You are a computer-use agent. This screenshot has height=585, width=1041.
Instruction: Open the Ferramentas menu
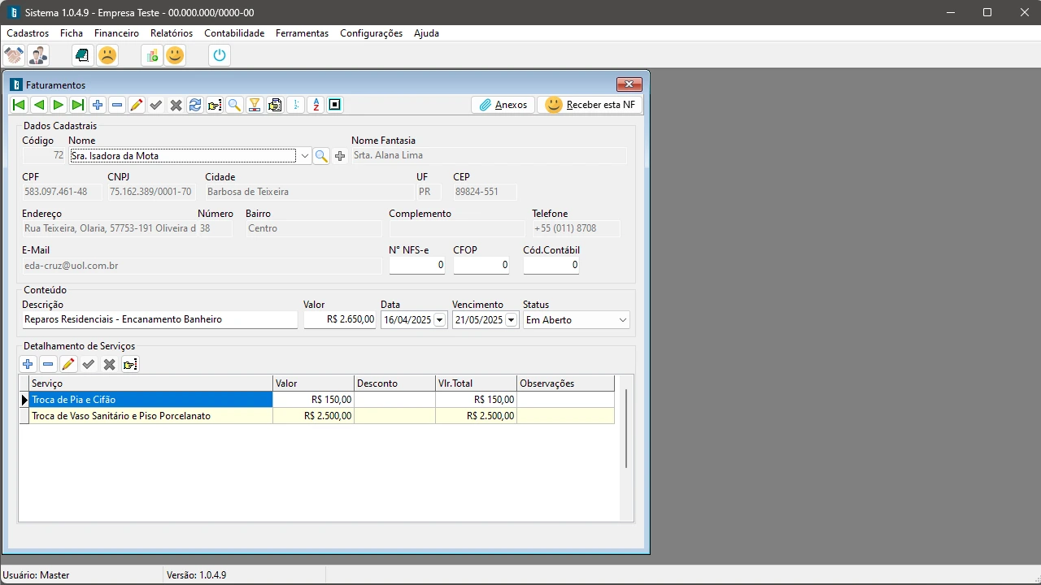[302, 33]
